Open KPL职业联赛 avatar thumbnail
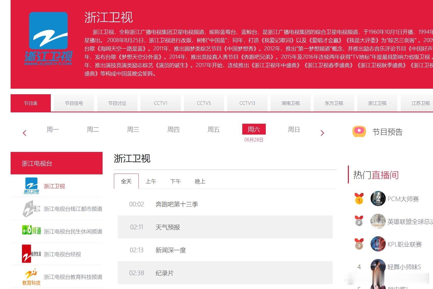 [378, 244]
